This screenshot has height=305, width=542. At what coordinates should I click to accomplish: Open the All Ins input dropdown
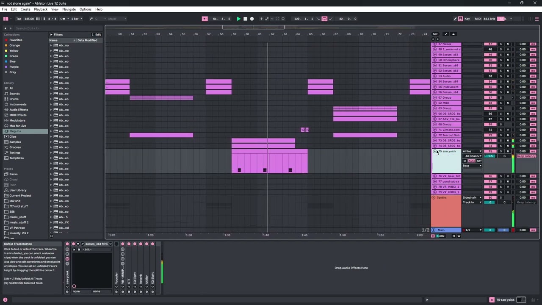tap(472, 151)
